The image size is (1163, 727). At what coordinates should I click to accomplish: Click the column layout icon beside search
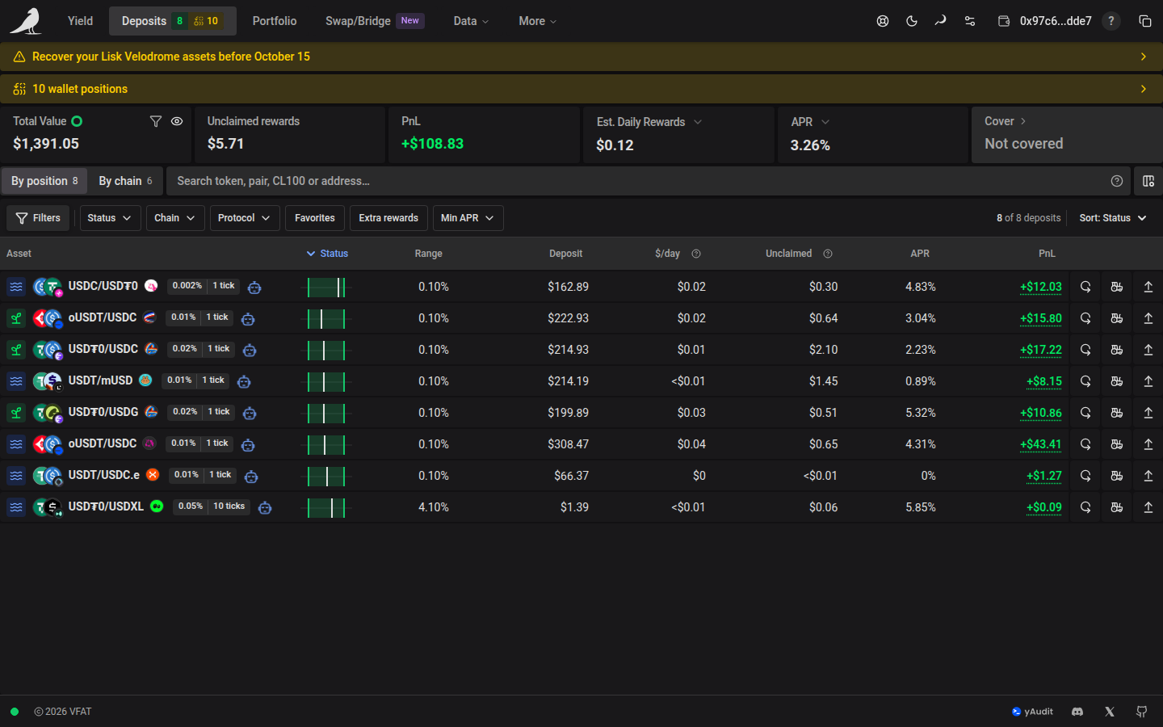tap(1148, 181)
